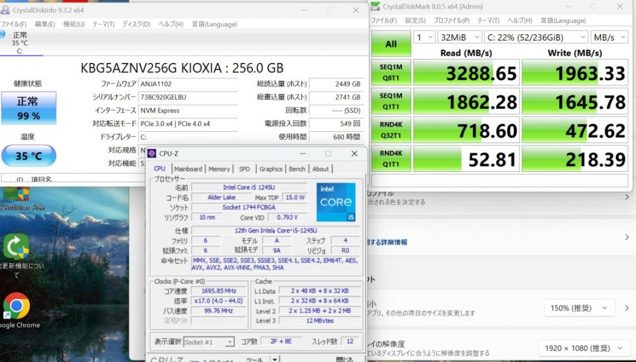Start the SEQ1M Q8T1 test
This screenshot has height=362, width=636.
[x=391, y=73]
